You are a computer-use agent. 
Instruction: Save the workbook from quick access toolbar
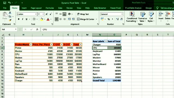5,3
